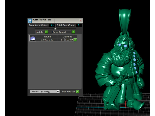Select the round diamond gem thumbnail

[33, 38]
